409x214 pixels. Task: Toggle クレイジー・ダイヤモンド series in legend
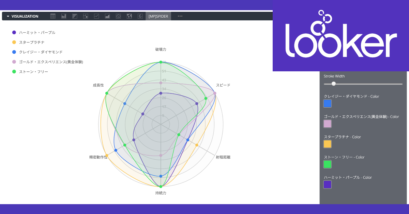[37, 52]
